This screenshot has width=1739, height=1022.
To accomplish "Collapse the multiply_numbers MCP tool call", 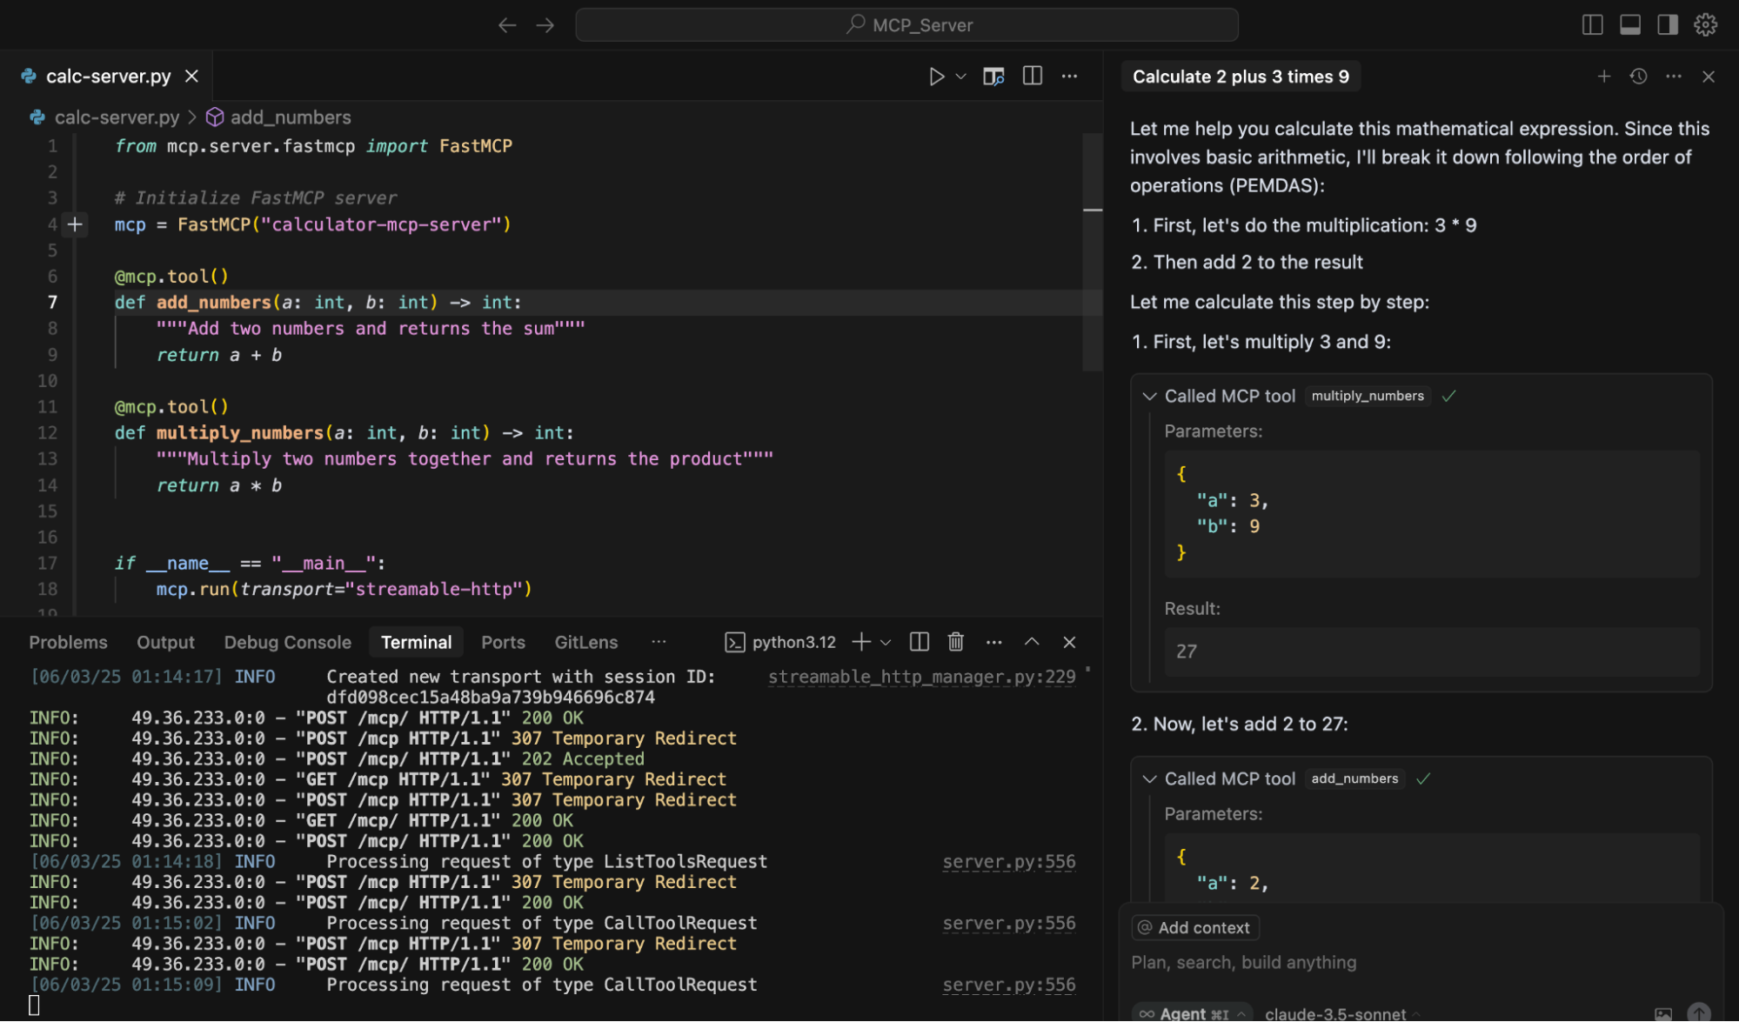I will pyautogui.click(x=1149, y=397).
